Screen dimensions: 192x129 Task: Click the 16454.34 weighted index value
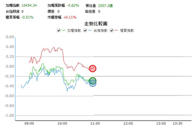click(29, 5)
